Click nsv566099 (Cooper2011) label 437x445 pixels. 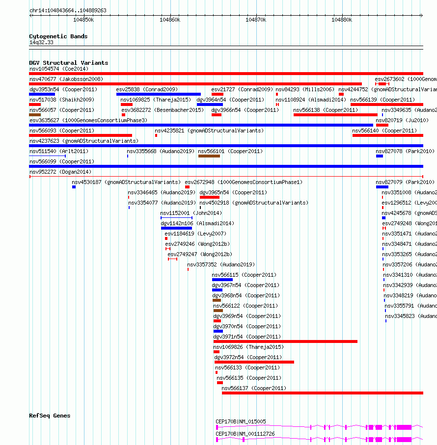pos(62,162)
